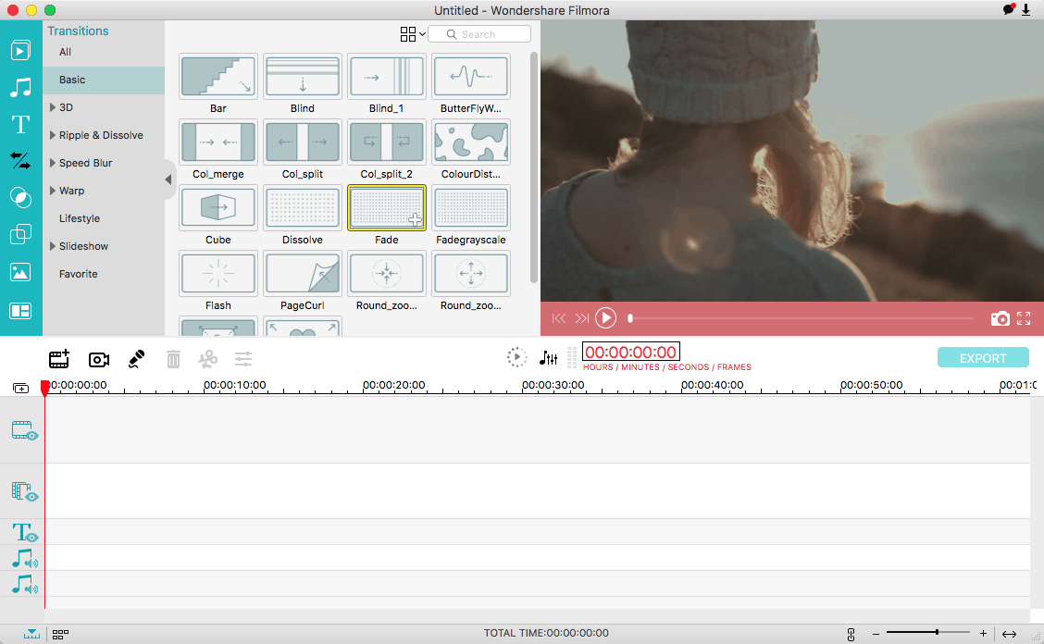
Task: Collapse the category panel with the left arrow
Action: pos(168,180)
